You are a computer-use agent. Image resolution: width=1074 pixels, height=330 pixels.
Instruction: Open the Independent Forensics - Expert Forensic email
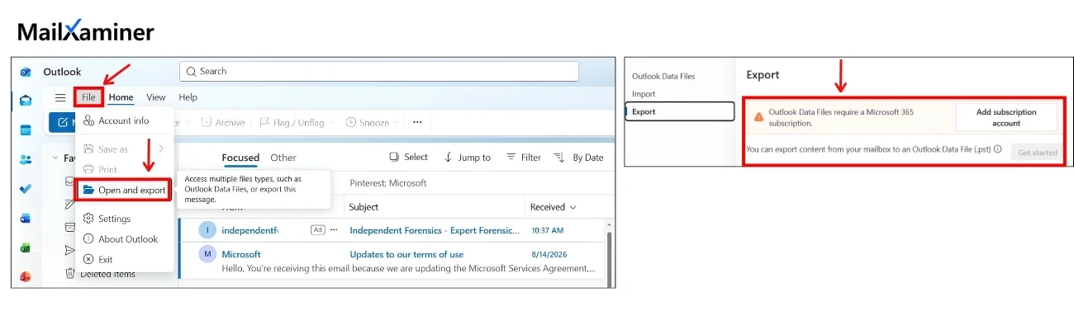click(x=435, y=230)
